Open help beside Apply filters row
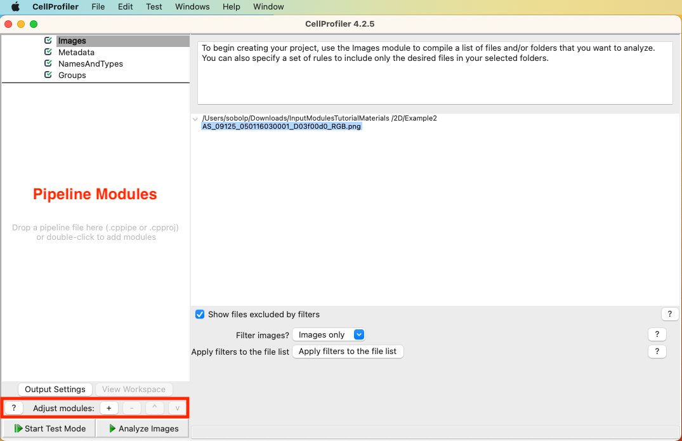This screenshot has height=441, width=682. click(x=657, y=351)
